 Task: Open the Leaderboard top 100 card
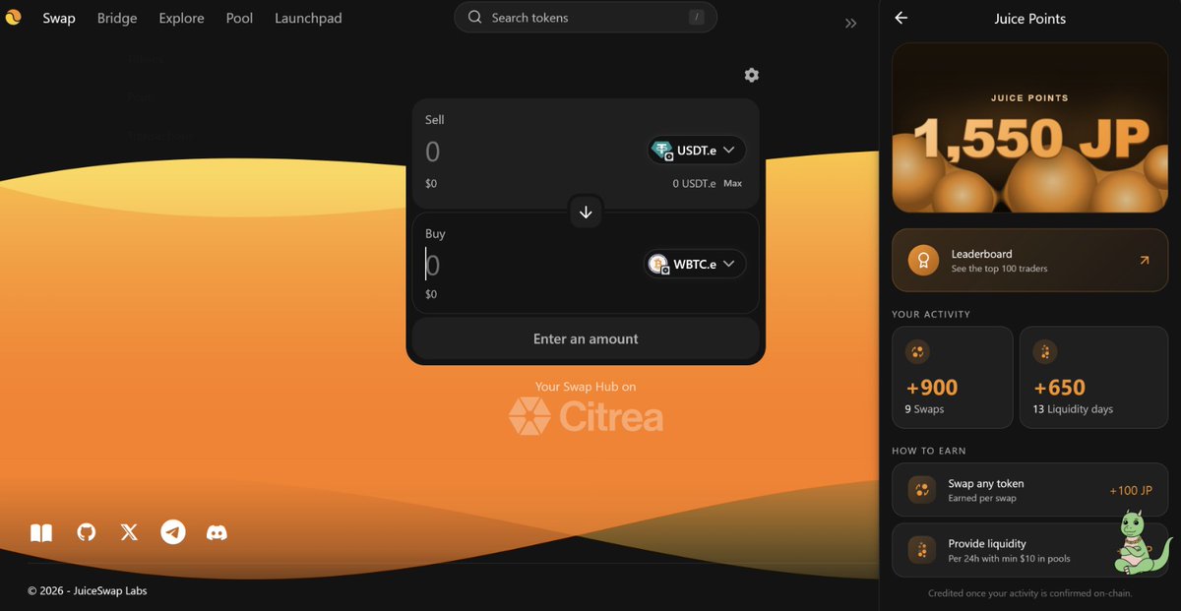pyautogui.click(x=1030, y=261)
